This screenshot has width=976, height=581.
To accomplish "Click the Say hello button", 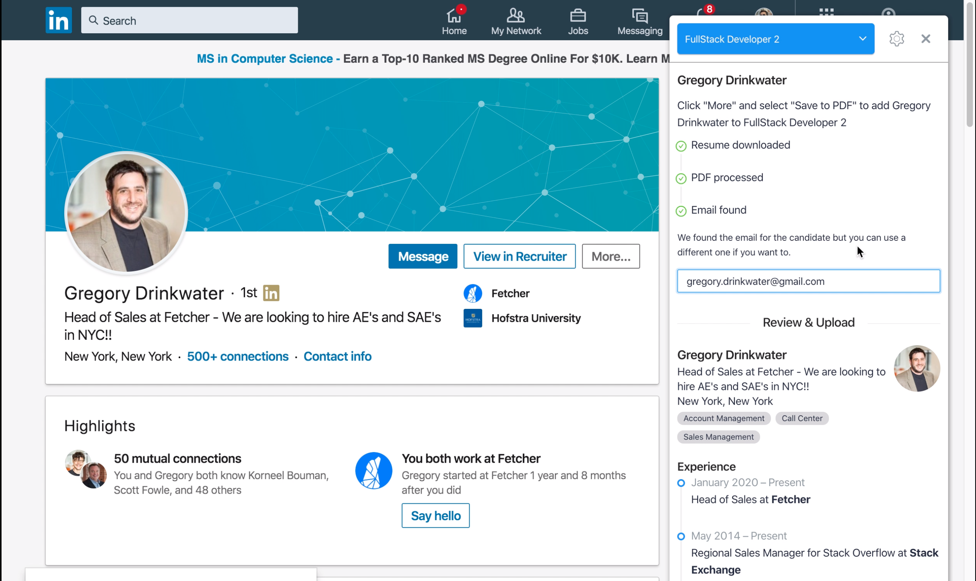I will 435,516.
